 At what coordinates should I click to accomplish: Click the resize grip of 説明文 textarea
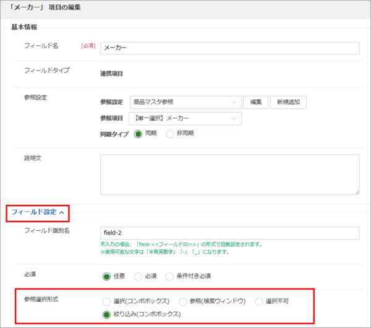tap(356, 192)
